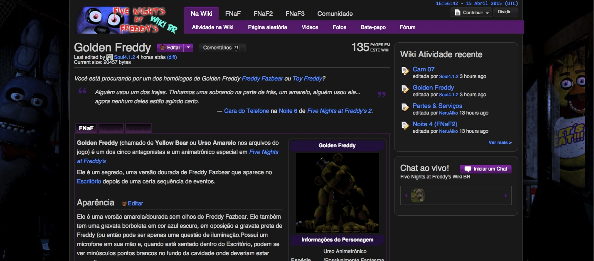Switch to the Galeria article tab
Viewport: 594px width, 261px height.
point(138,128)
